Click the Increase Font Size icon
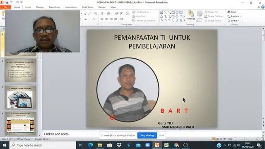Image resolution: width=265 pixels, height=149 pixels. (85, 14)
